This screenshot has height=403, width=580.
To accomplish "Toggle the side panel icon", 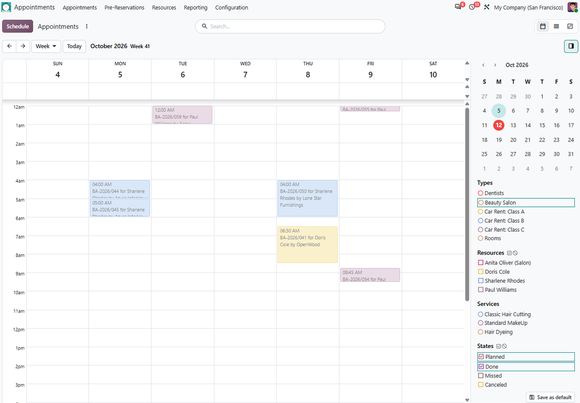I will [x=571, y=46].
